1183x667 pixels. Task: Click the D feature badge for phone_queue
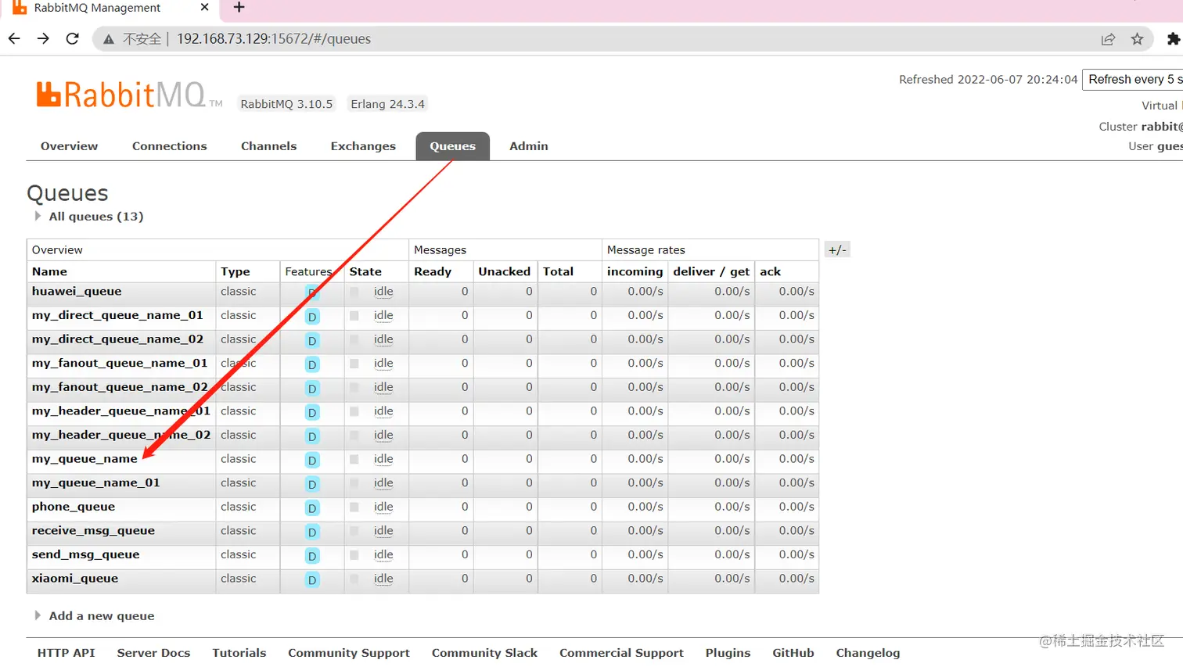(312, 508)
